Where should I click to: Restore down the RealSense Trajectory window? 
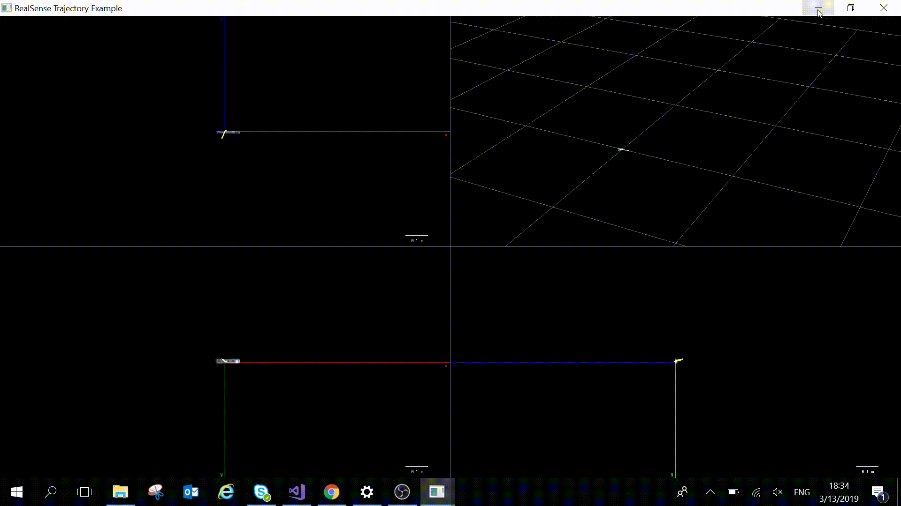click(x=850, y=8)
